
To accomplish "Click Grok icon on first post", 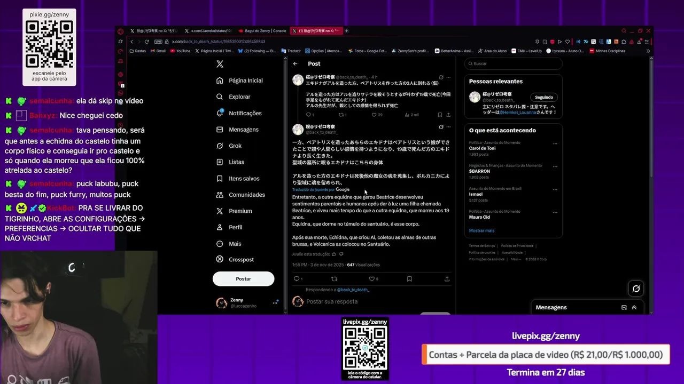I will point(441,77).
